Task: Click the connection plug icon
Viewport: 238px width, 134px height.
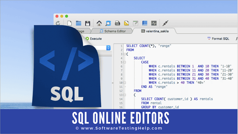Action: tap(165, 23)
